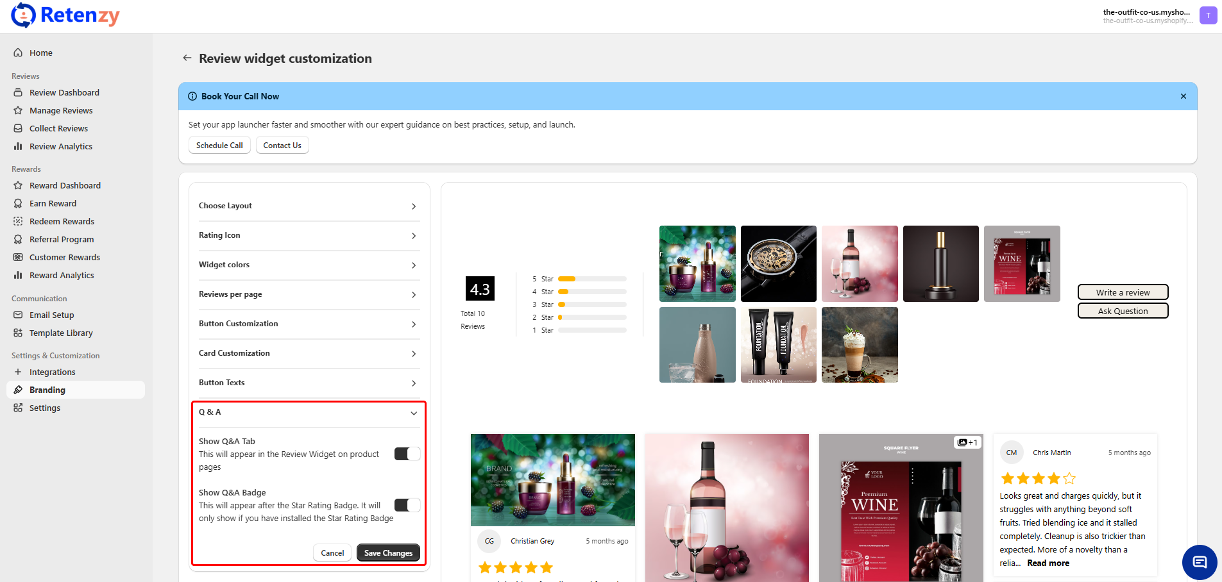The image size is (1222, 582).
Task: Disable the Show Q&A Badge switch
Action: [407, 505]
